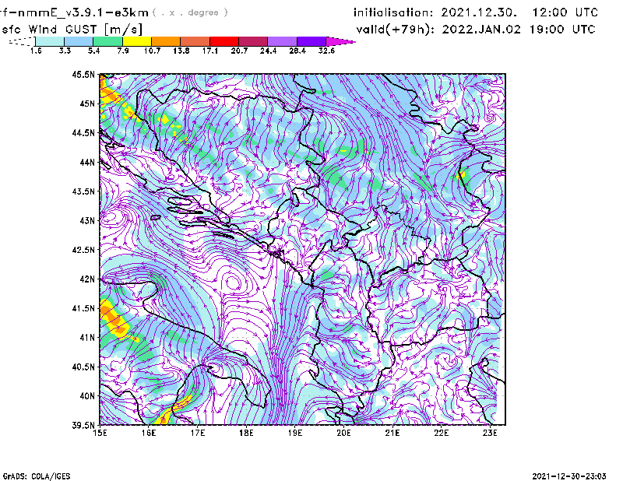Click the 40N latitude label

[x=87, y=396]
